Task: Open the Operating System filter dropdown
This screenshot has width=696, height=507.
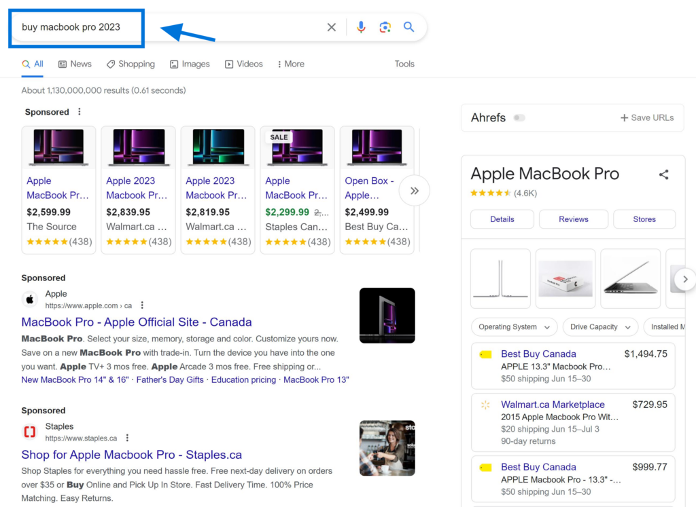Action: (514, 326)
